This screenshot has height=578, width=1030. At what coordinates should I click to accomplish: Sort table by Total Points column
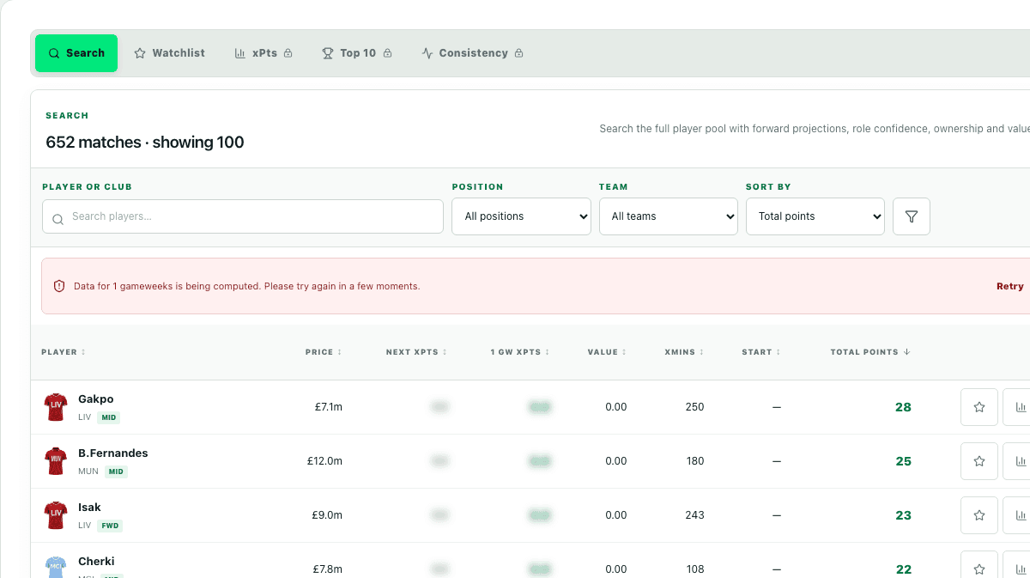pos(870,352)
